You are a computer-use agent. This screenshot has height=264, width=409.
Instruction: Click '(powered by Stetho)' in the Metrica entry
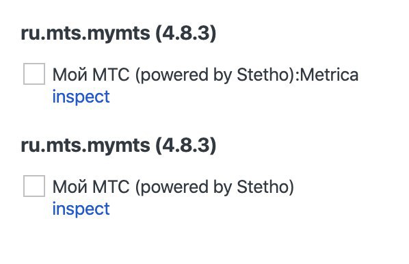click(x=215, y=75)
